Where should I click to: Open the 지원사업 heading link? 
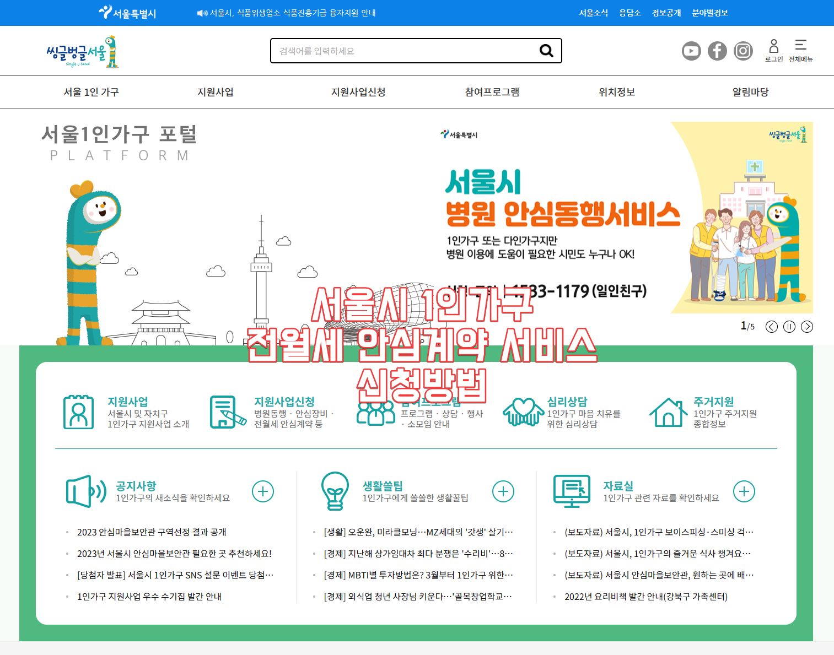(128, 402)
